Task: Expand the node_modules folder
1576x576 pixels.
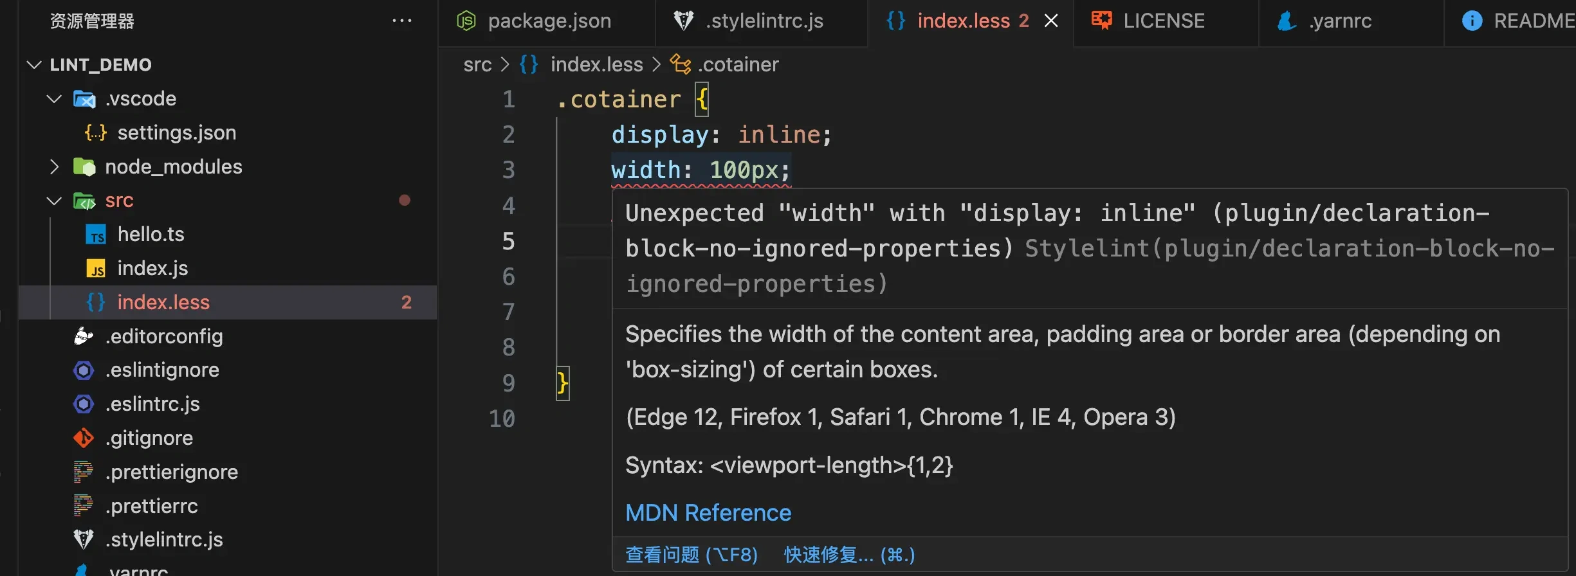Action: (55, 167)
